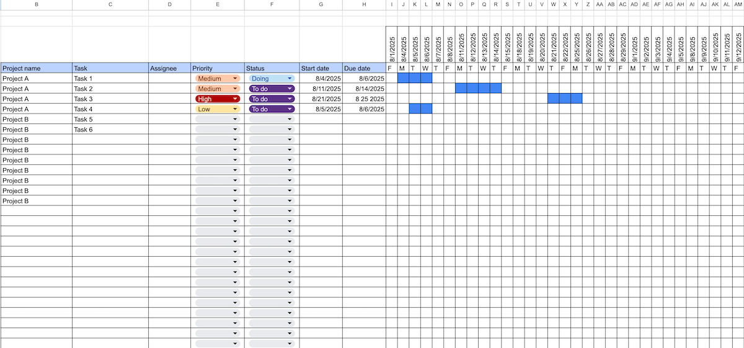Select the empty Assignee cell for Task 2

pyautogui.click(x=169, y=89)
